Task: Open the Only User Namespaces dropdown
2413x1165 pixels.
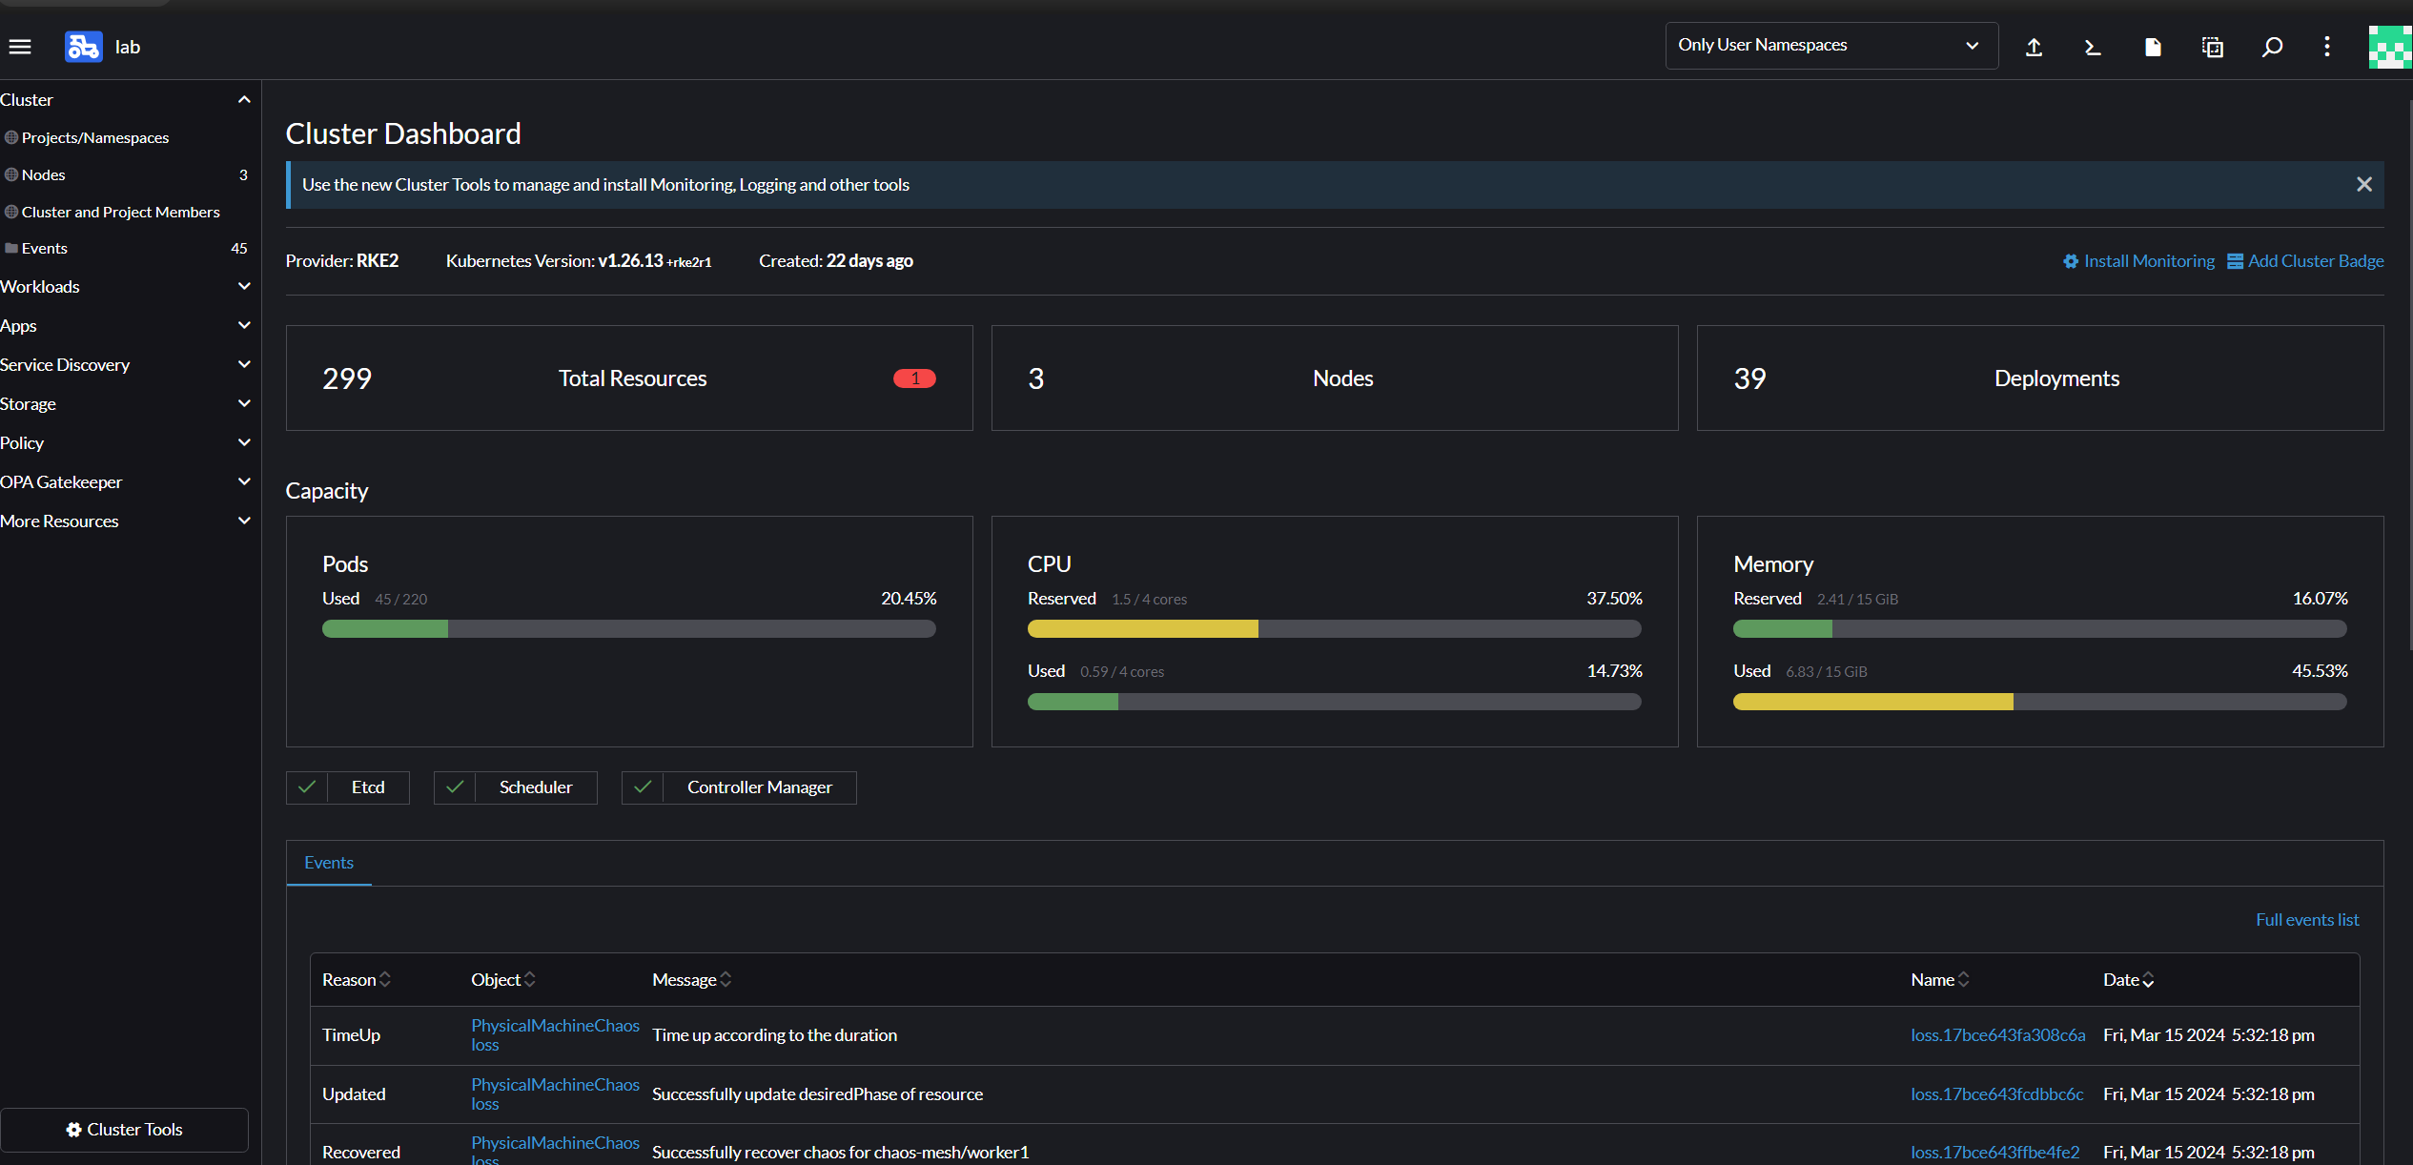Action: 1830,46
